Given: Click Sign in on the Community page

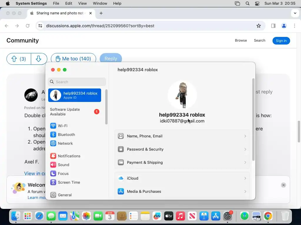Looking at the screenshot, I should (x=281, y=40).
